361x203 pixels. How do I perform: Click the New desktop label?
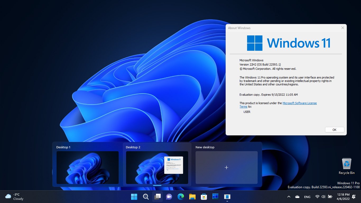click(x=205, y=147)
